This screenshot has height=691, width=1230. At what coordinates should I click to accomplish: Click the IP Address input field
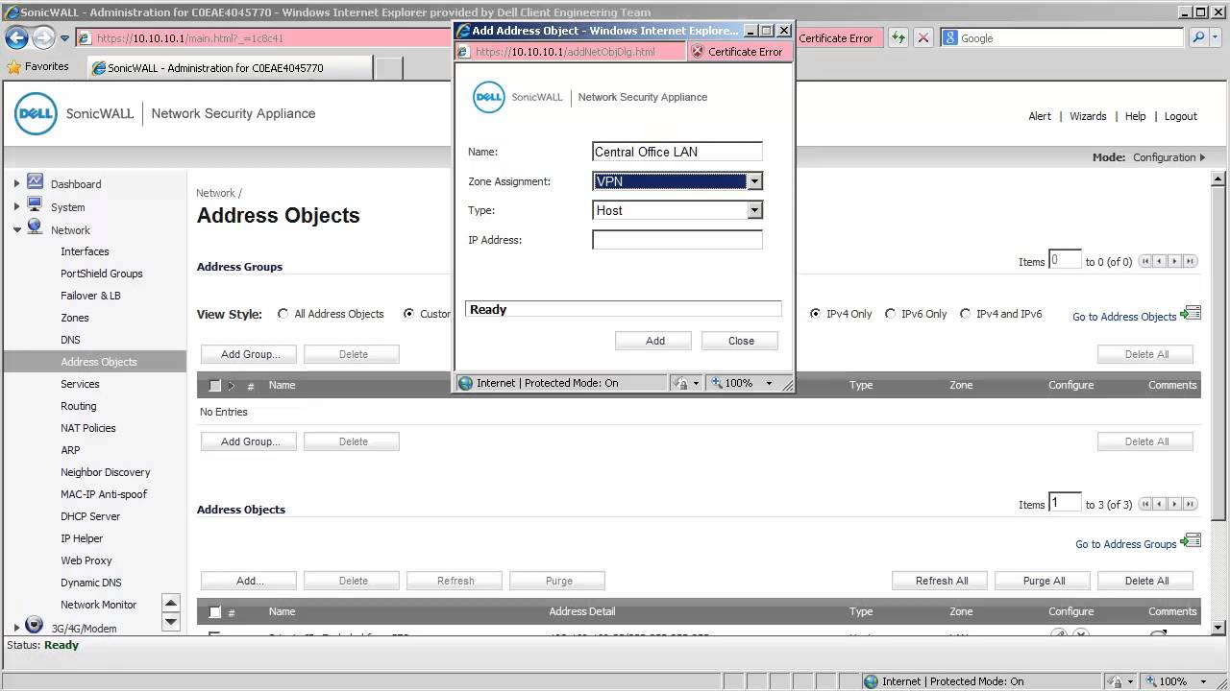pos(677,240)
